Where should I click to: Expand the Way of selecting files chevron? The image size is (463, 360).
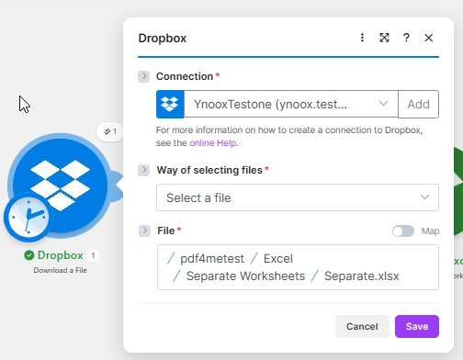143,170
